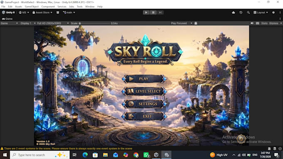
Task: Open the taskbar volume icon
Action: tap(244, 155)
